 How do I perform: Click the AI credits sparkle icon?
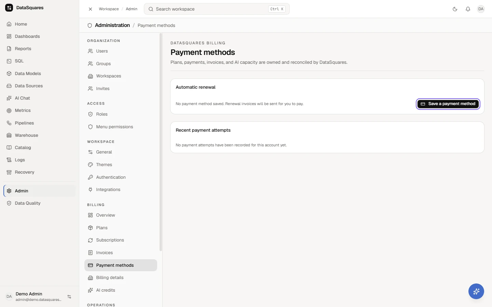[x=91, y=290]
